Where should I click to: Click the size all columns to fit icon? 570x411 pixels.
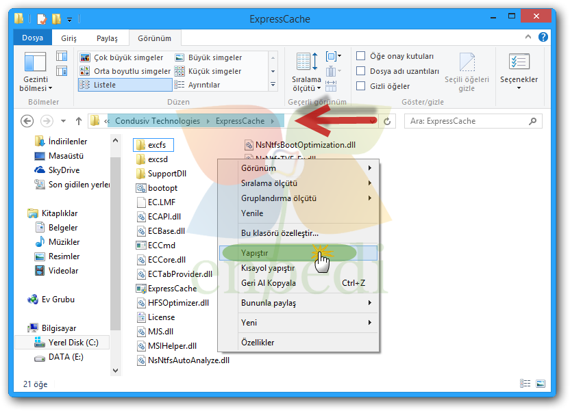[331, 85]
